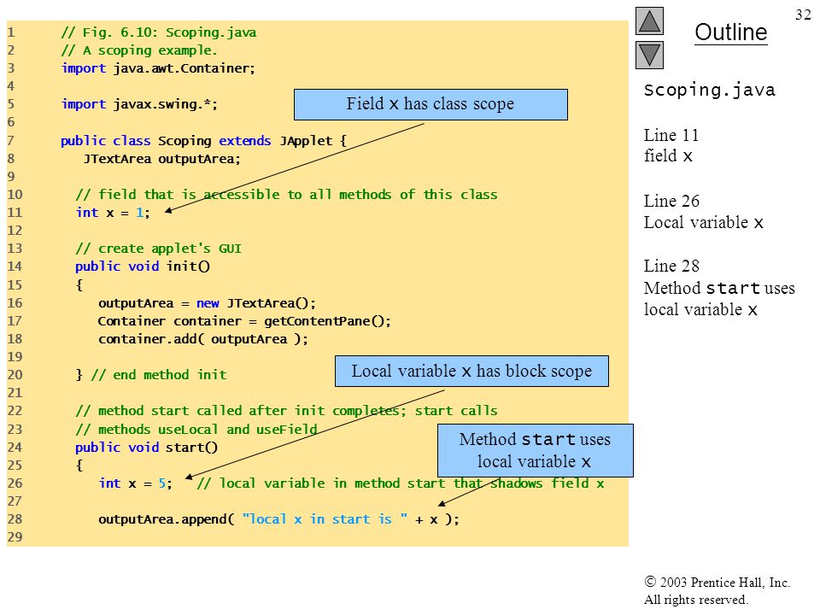Click the '// end method init' comment

159,375
